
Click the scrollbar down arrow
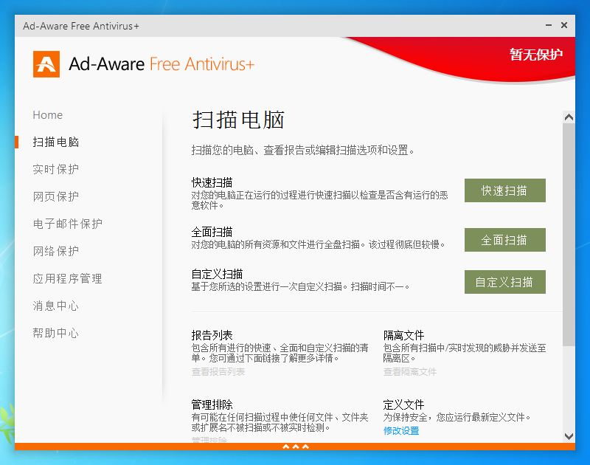[x=569, y=436]
